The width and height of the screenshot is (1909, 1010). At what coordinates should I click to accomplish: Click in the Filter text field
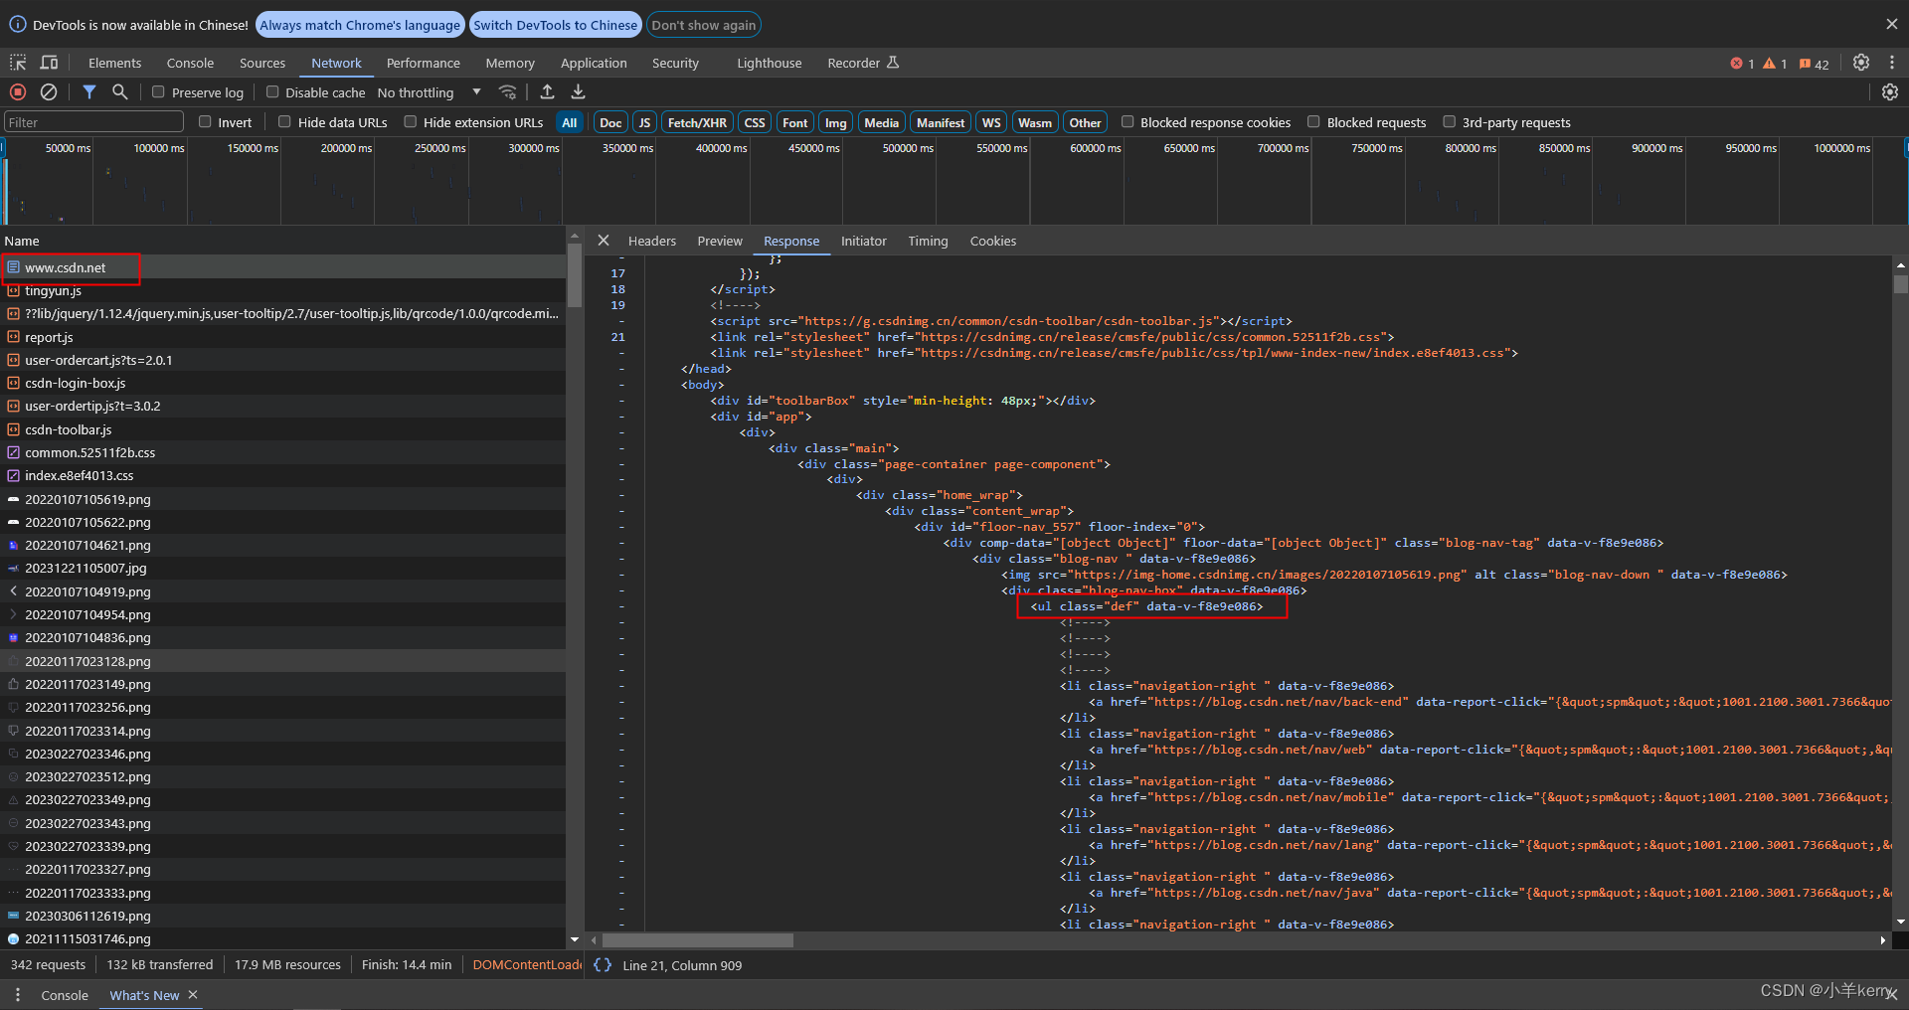pyautogui.click(x=94, y=122)
